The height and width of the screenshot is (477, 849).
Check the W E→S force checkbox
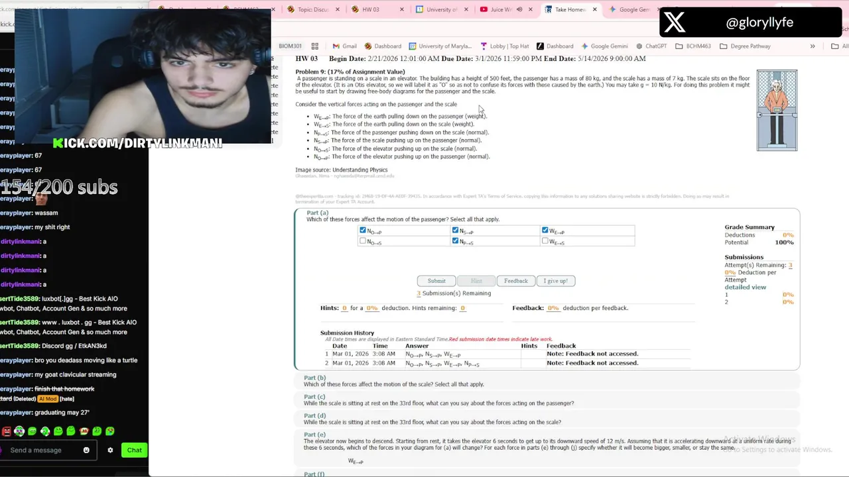[x=545, y=241]
